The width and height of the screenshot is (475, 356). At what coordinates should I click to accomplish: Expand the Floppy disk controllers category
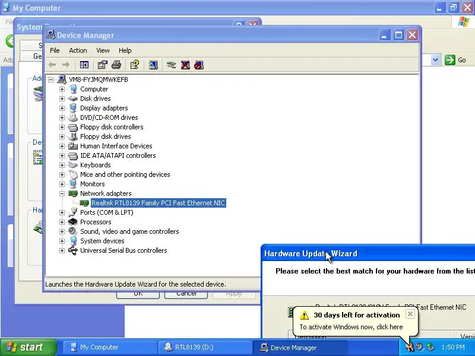point(62,127)
